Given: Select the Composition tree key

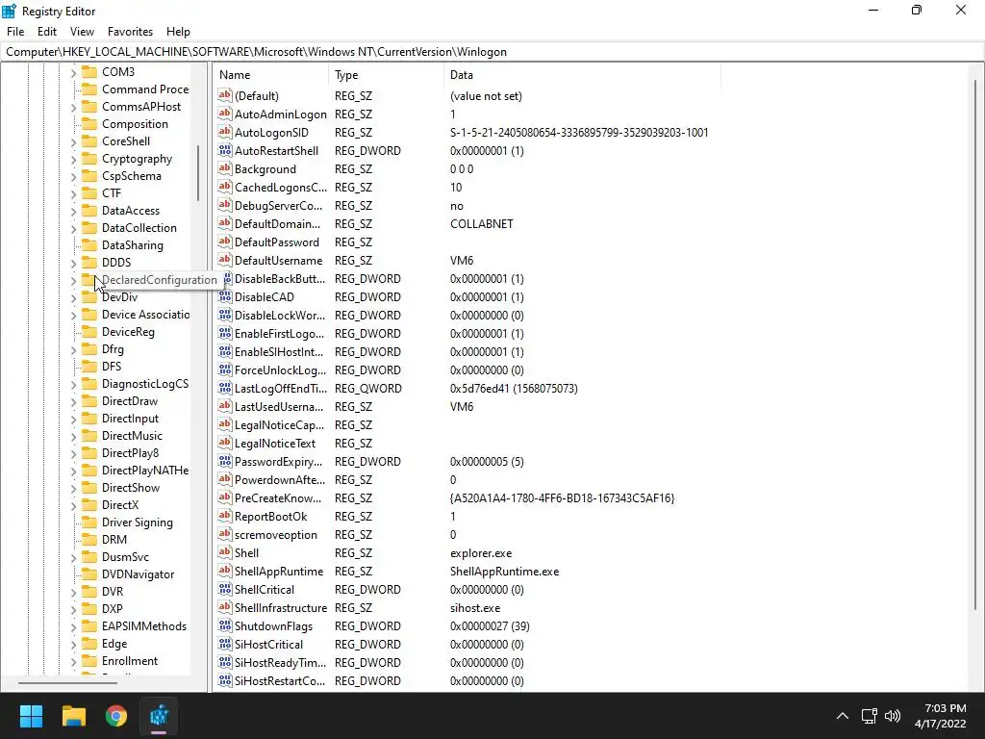Looking at the screenshot, I should pos(135,124).
